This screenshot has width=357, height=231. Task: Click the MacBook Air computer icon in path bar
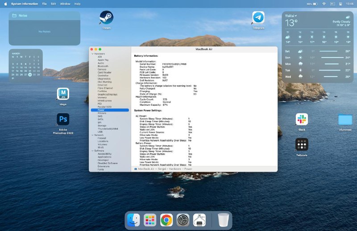136,169
